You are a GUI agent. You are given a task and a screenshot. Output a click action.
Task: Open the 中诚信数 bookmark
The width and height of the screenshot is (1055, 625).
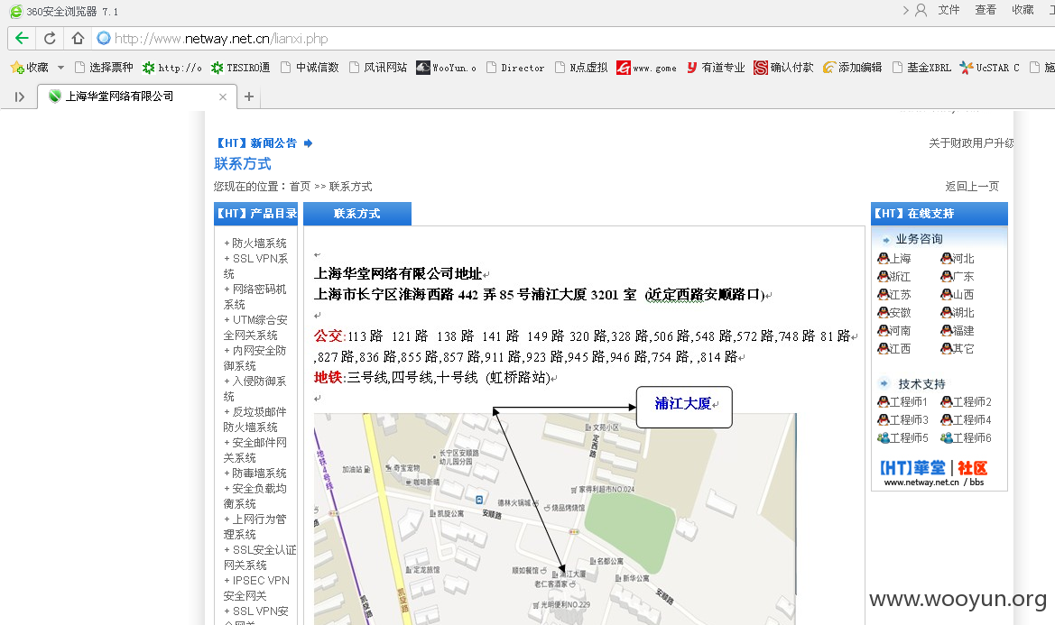pyautogui.click(x=310, y=68)
